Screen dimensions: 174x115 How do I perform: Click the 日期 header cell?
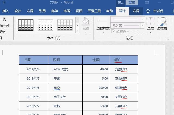34,60
